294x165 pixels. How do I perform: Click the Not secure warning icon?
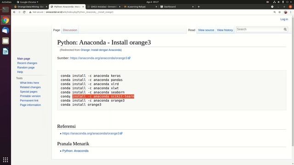(x=30, y=12)
